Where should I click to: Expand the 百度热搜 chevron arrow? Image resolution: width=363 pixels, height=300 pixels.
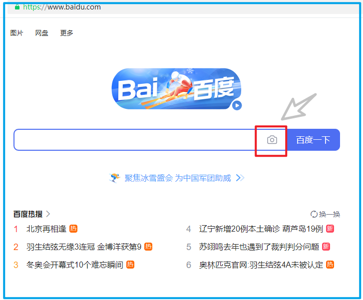[x=48, y=214]
